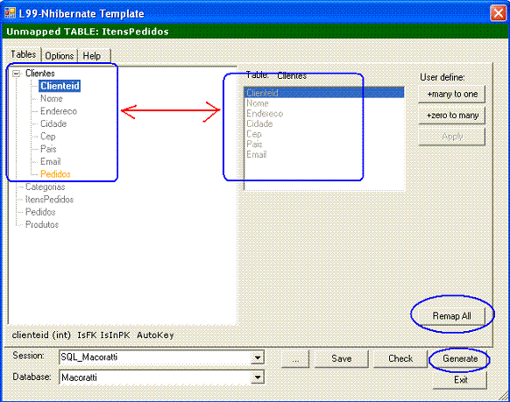
Task: Click the Generate button
Action: [x=460, y=359]
